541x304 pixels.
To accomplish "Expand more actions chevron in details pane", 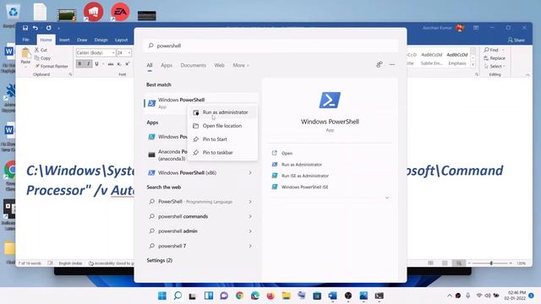I will coord(387,198).
